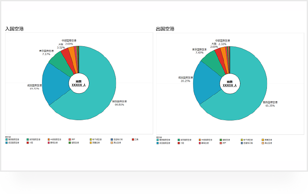This screenshot has width=308, height=194.
Task: Select 東京国際空港 green swatch in left legend
Action: (28, 140)
